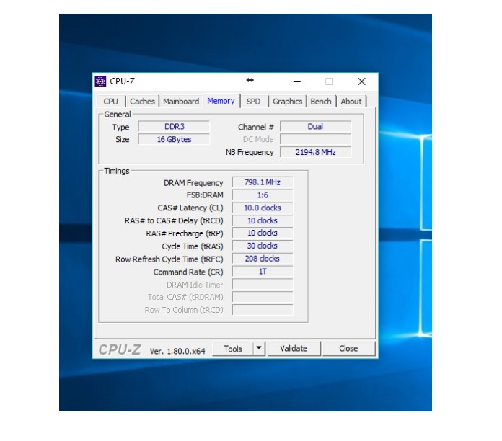This screenshot has height=441, width=502.
Task: Click the Command Rate (CR) label
Action: pyautogui.click(x=188, y=272)
